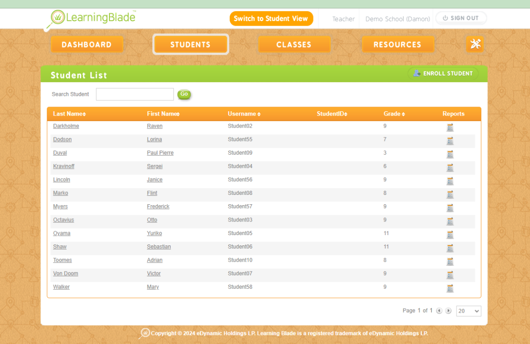Open the report icon for Raven Darkholme

point(450,127)
